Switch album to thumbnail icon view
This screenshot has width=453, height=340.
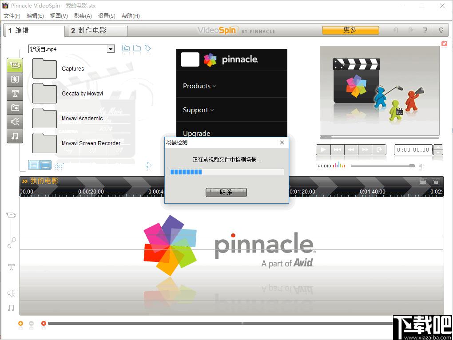tap(46, 166)
